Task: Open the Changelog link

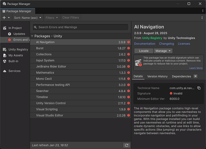Action: pos(166,44)
